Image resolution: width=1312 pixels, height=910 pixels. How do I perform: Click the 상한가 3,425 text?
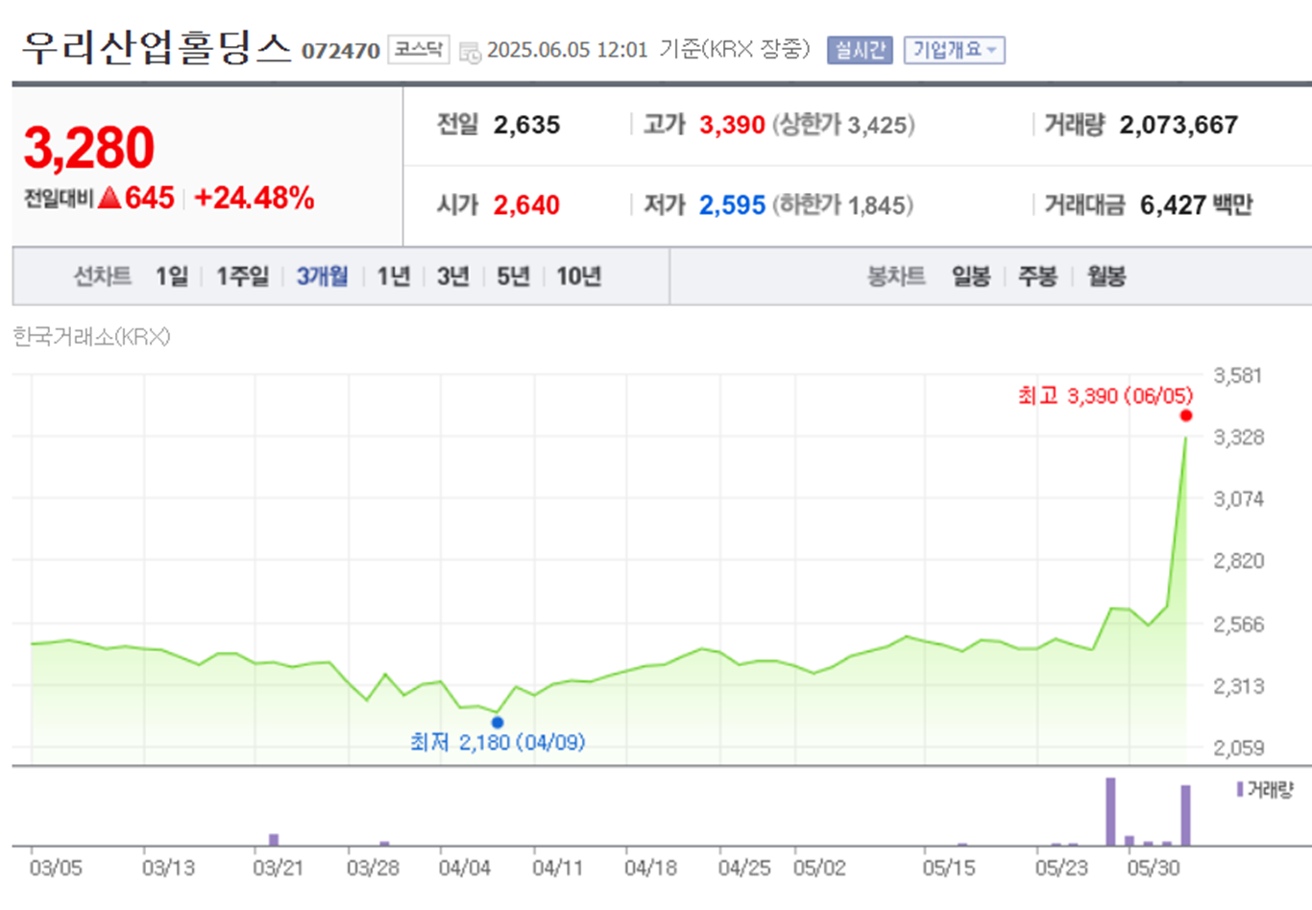(843, 125)
